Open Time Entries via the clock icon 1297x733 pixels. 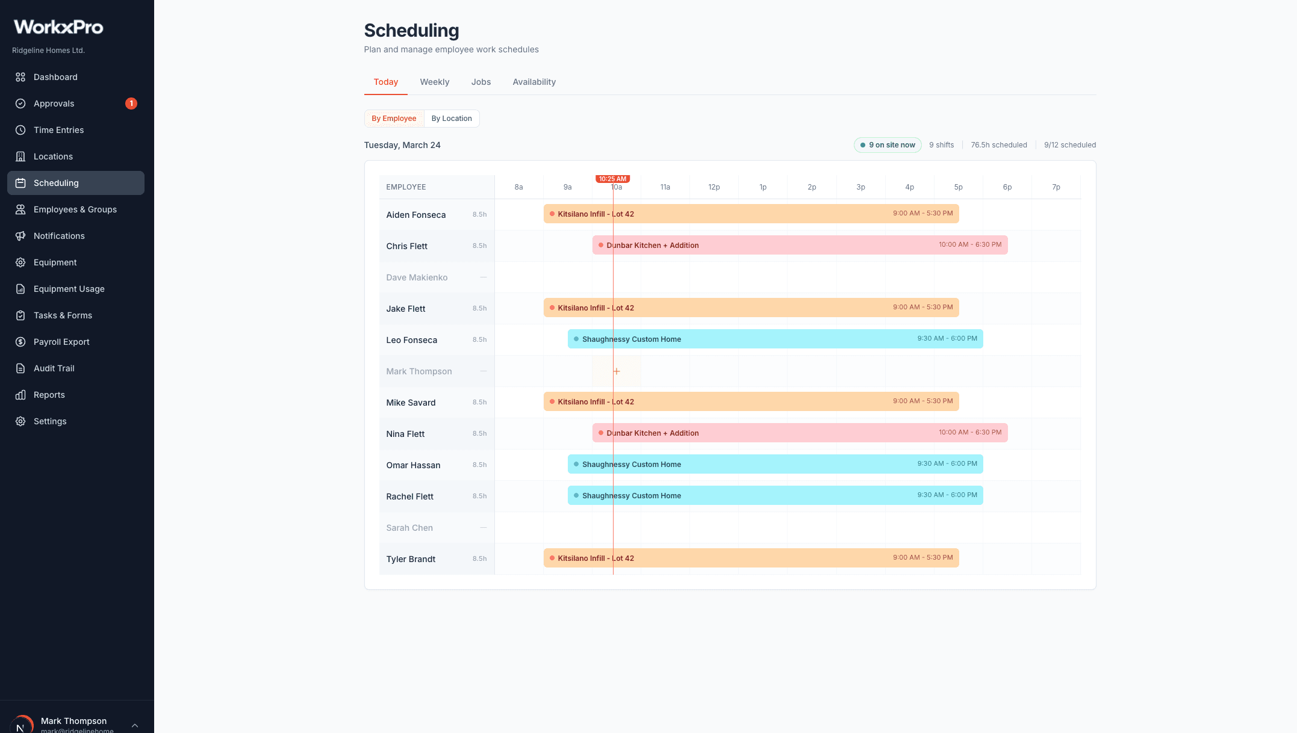[58, 130]
